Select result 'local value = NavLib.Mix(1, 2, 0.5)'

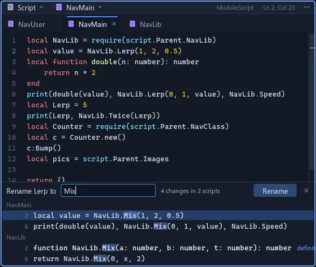(x=158, y=215)
